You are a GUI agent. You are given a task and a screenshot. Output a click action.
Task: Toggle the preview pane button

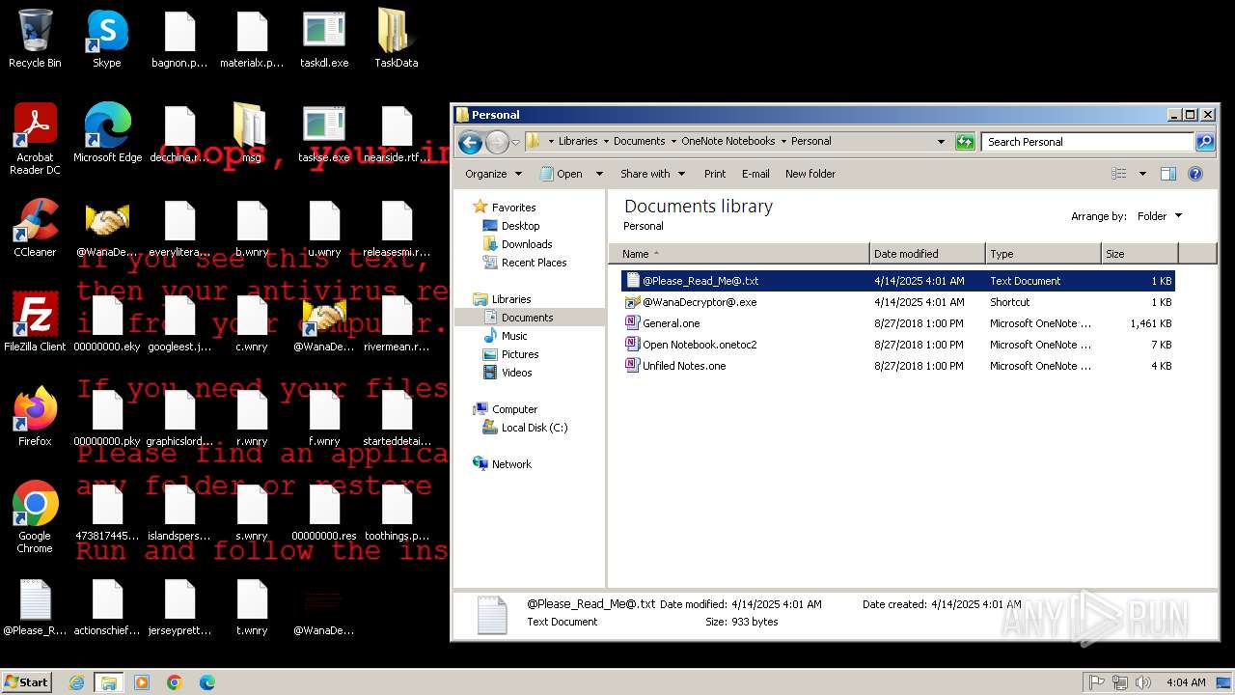coord(1167,174)
